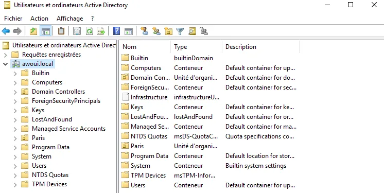This screenshot has height=193, width=384.
Task: Open the Affichage menu
Action: point(70,19)
